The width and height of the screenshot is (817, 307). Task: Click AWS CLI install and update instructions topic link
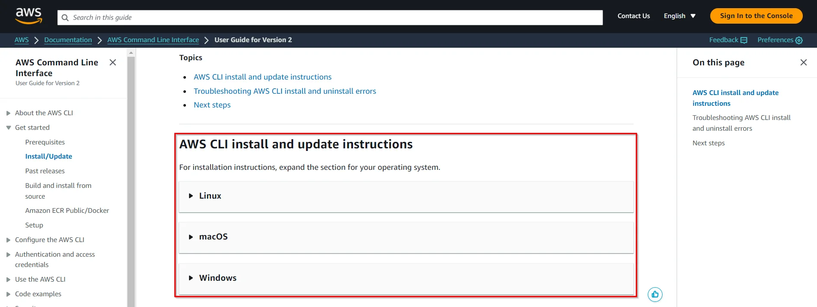click(263, 77)
